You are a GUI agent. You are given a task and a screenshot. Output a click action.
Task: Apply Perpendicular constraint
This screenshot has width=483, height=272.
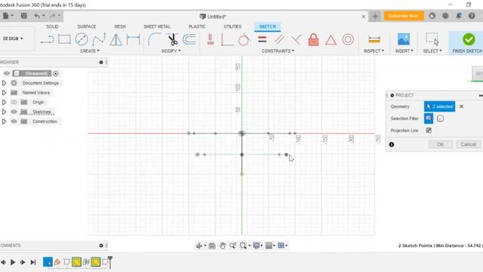click(x=297, y=39)
